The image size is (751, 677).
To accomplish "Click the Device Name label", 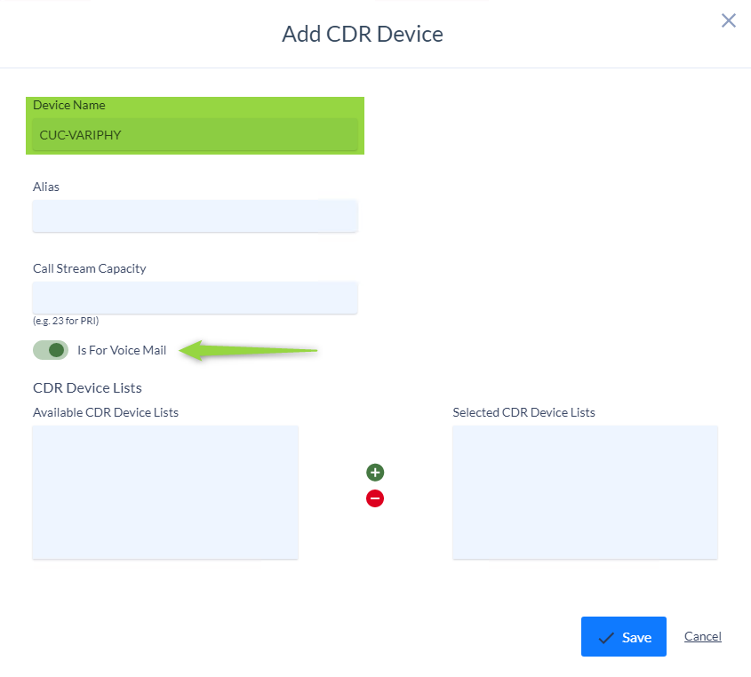I will (69, 106).
